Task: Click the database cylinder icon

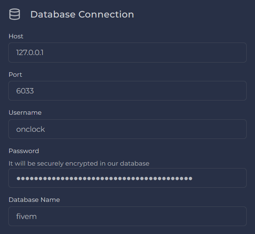Action: 15,14
